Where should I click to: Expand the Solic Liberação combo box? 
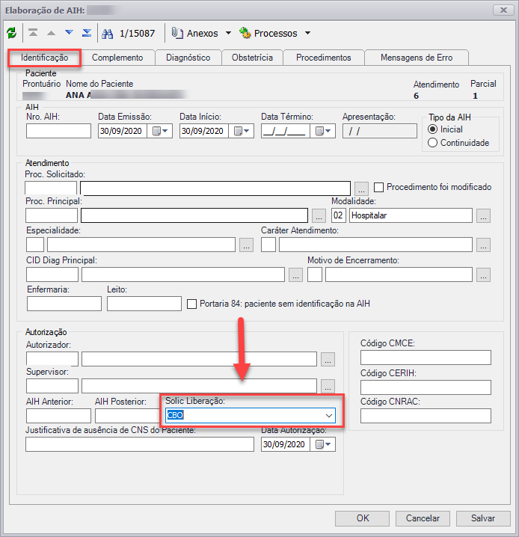[x=328, y=415]
